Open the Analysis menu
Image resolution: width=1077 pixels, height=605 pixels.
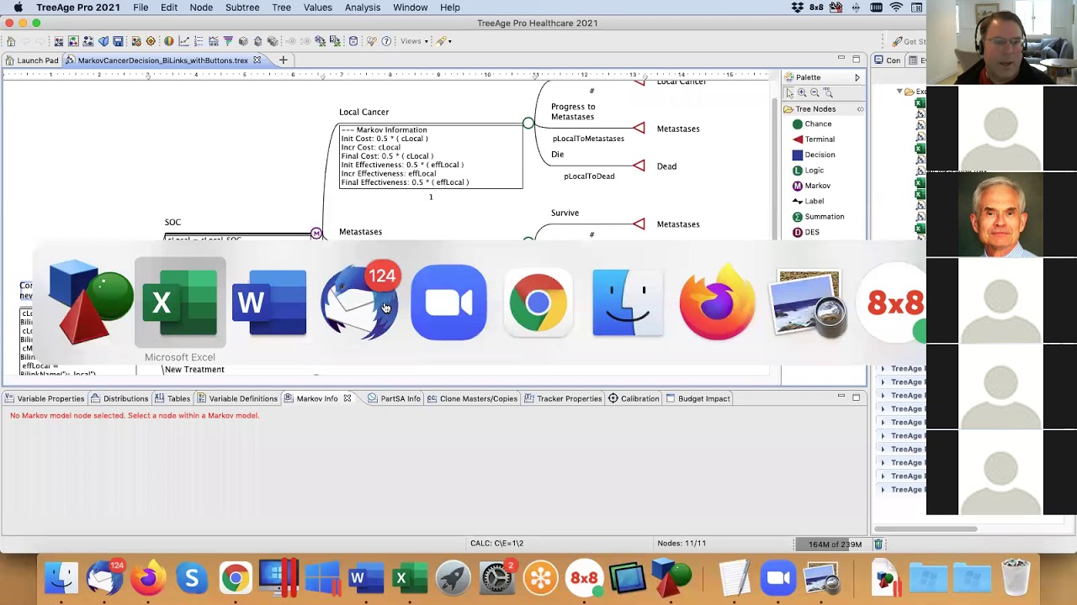[363, 8]
